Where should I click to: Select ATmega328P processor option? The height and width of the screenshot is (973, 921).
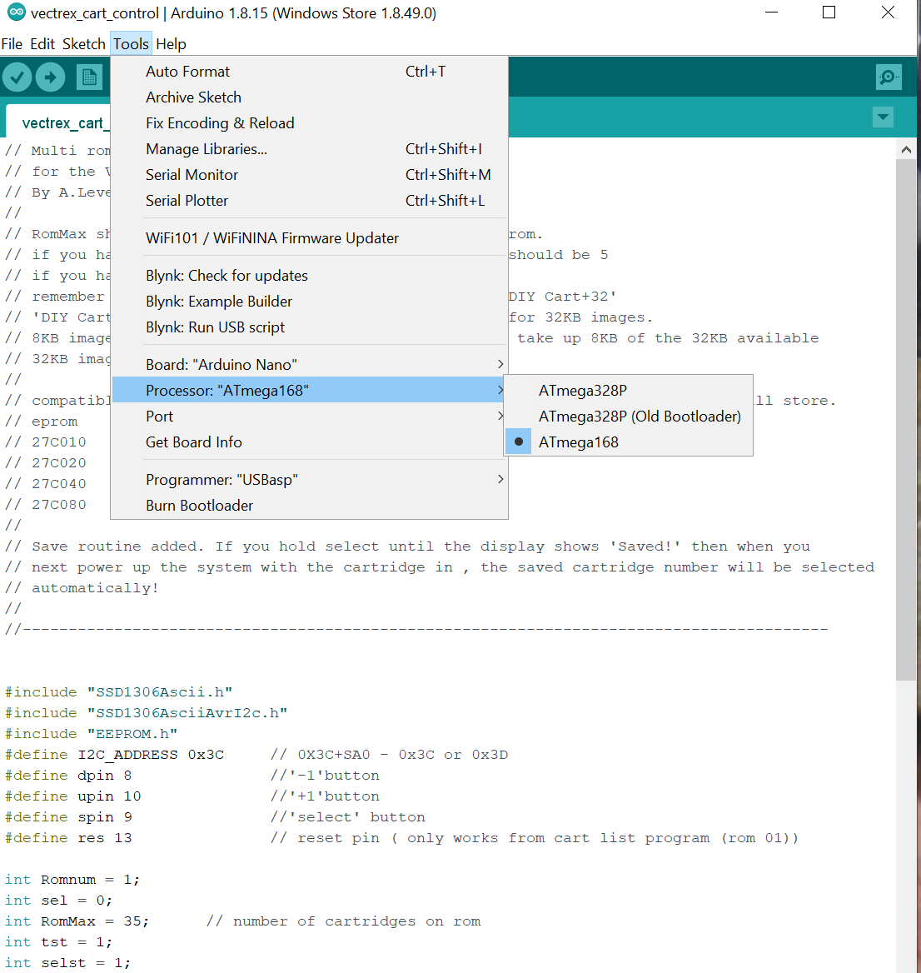tap(628, 391)
